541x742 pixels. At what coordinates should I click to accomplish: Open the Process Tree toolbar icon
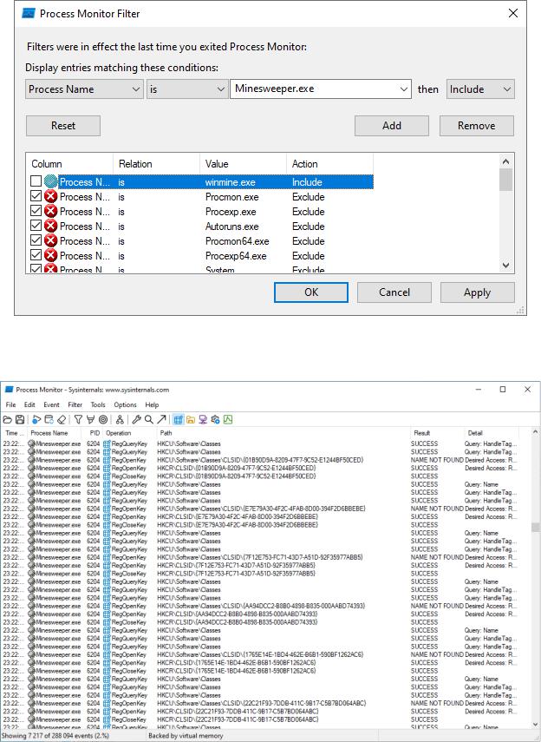[120, 420]
